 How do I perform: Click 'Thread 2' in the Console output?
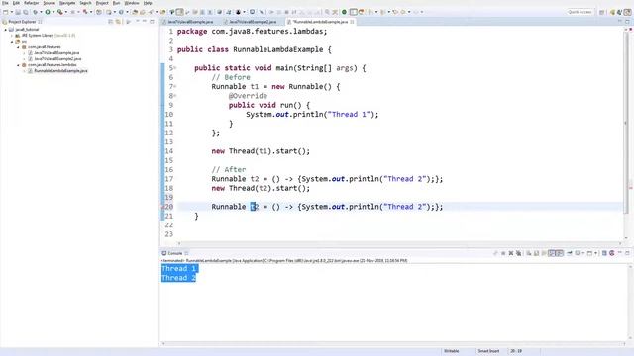(x=178, y=278)
